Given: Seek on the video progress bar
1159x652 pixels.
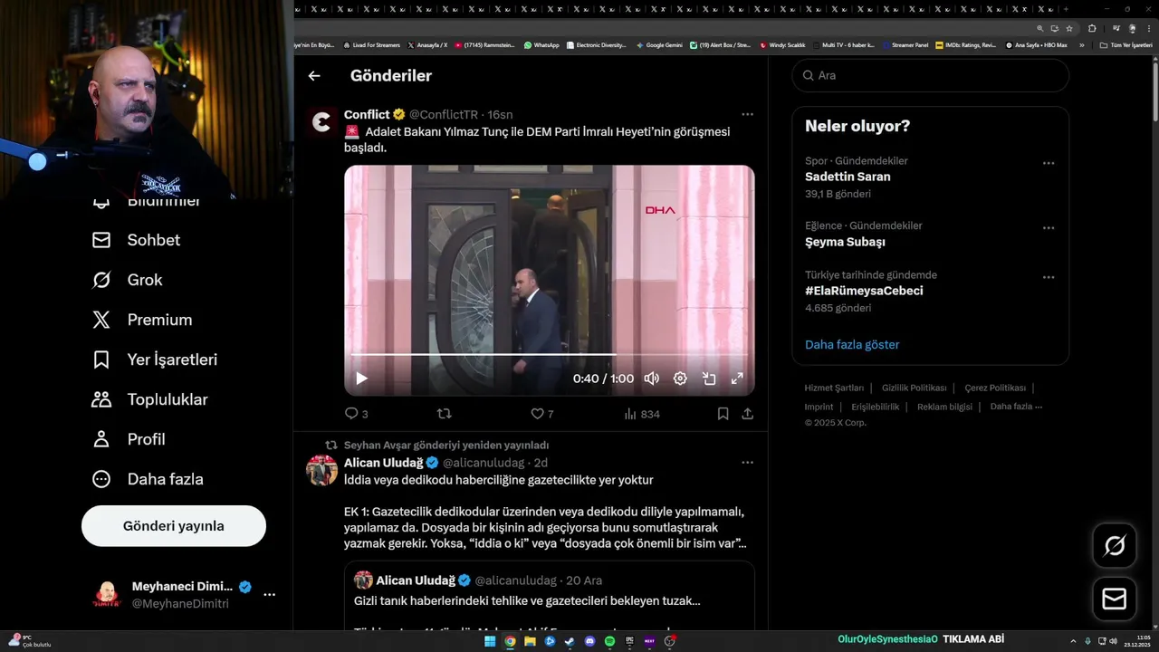Looking at the screenshot, I should pyautogui.click(x=549, y=355).
